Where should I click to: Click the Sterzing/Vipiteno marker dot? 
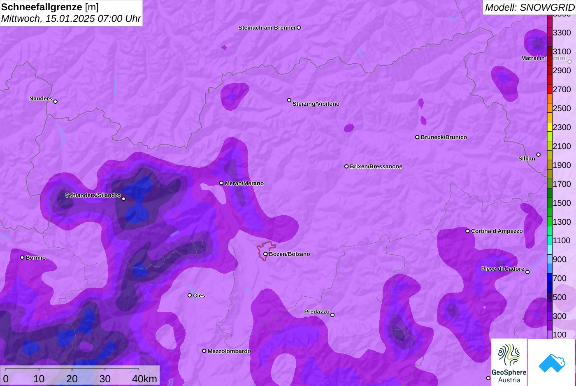tap(289, 100)
